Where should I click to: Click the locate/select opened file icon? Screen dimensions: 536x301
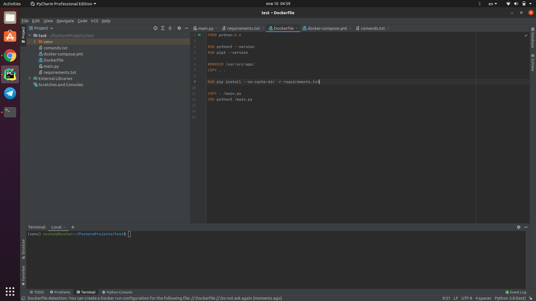pyautogui.click(x=155, y=28)
